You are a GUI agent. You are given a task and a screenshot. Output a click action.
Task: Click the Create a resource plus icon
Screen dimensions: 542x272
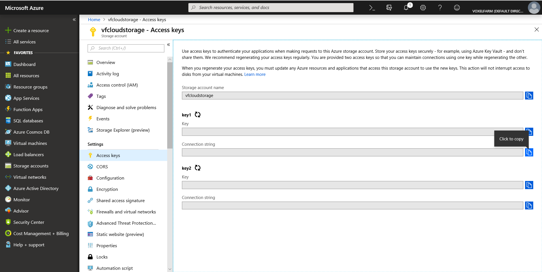pos(8,30)
